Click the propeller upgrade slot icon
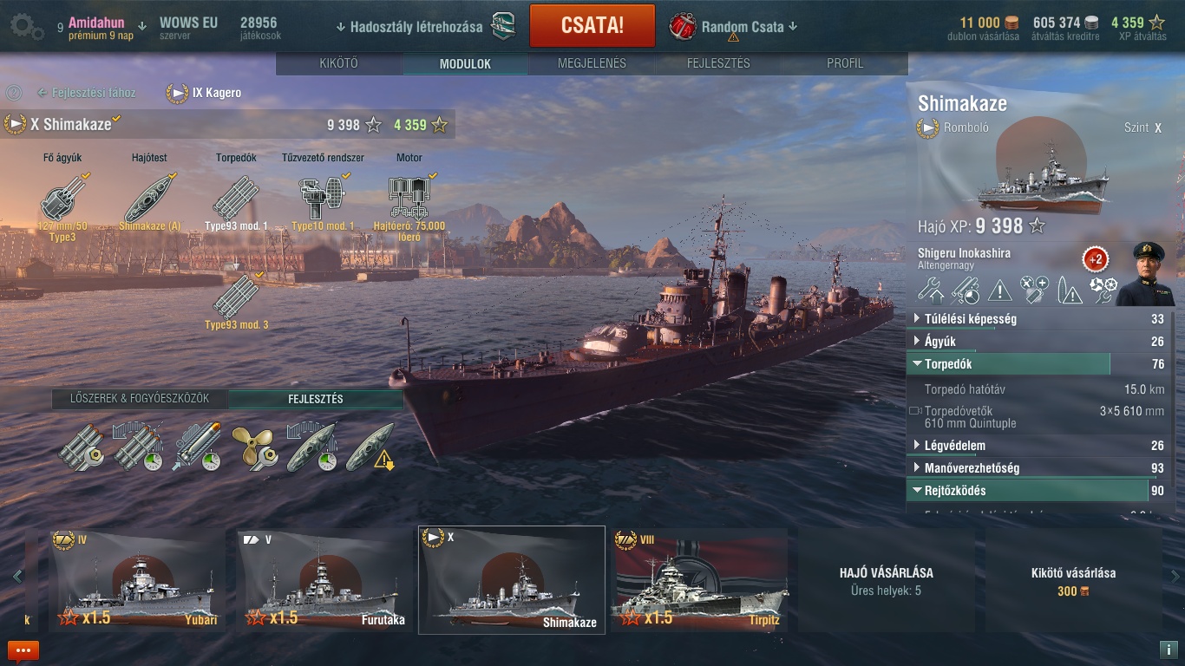This screenshot has height=666, width=1185. 254,447
